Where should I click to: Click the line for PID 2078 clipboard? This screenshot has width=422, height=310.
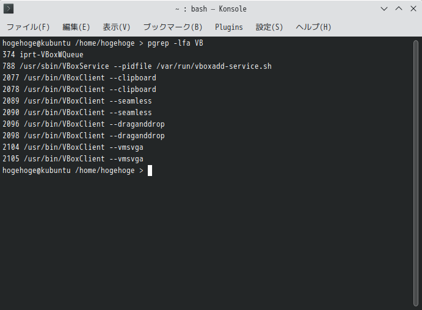79,90
